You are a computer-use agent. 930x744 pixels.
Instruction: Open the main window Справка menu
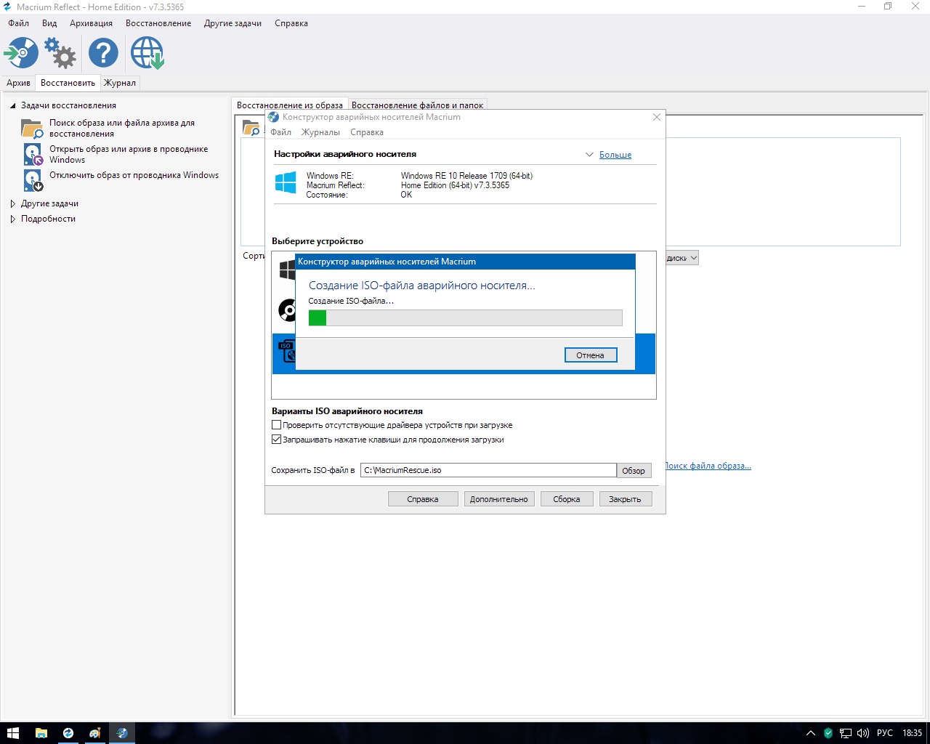point(291,23)
